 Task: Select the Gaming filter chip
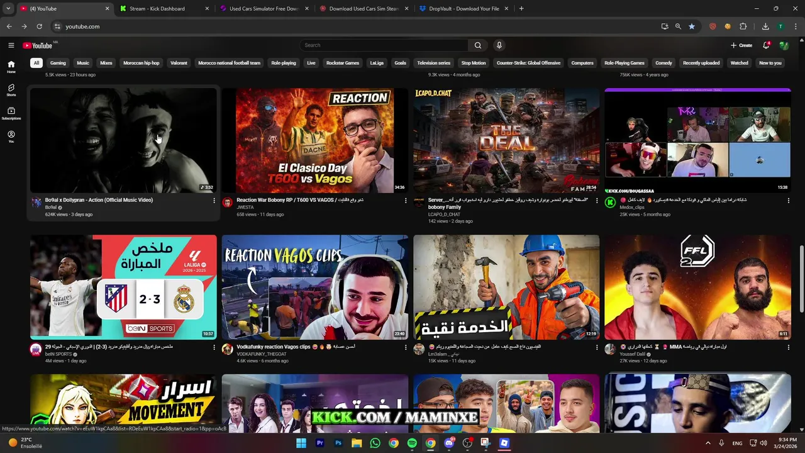tap(58, 63)
